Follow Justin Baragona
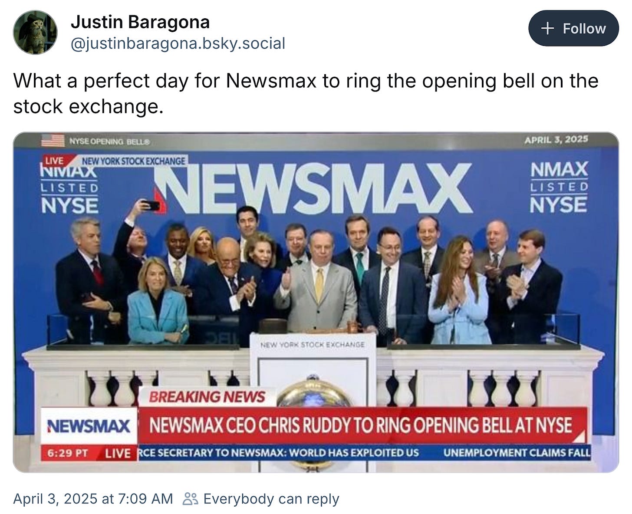This screenshot has height=514, width=632. (573, 29)
